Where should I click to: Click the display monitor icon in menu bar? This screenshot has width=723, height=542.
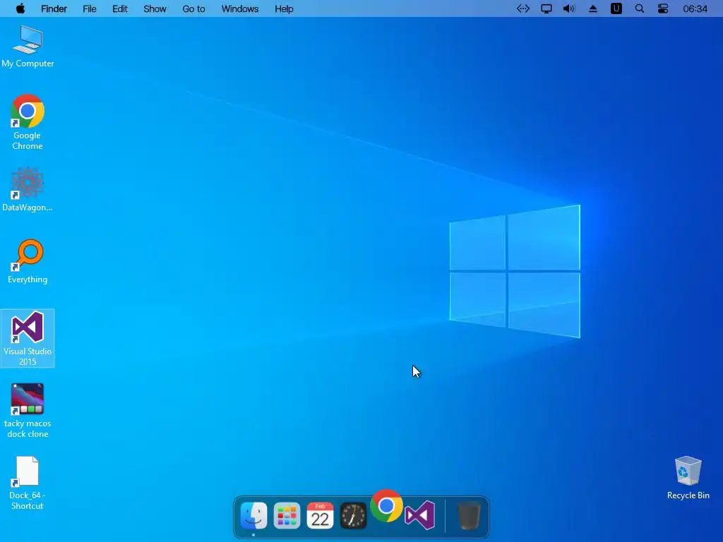tap(546, 8)
